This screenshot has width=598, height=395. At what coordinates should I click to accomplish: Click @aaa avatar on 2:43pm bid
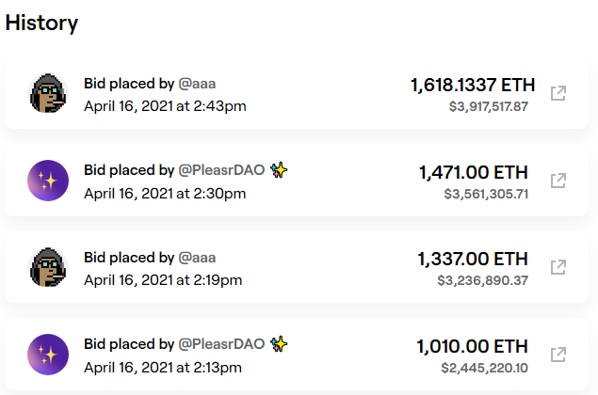[x=47, y=93]
